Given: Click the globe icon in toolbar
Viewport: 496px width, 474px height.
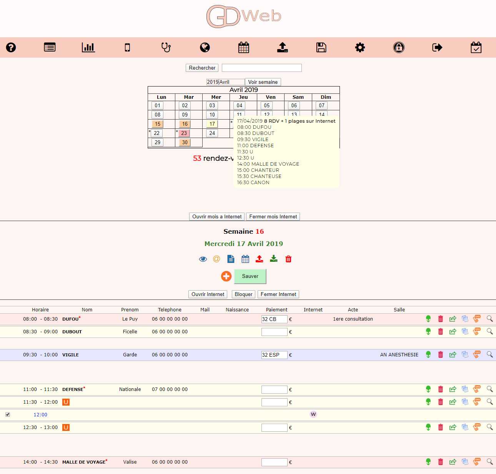Looking at the screenshot, I should [205, 47].
